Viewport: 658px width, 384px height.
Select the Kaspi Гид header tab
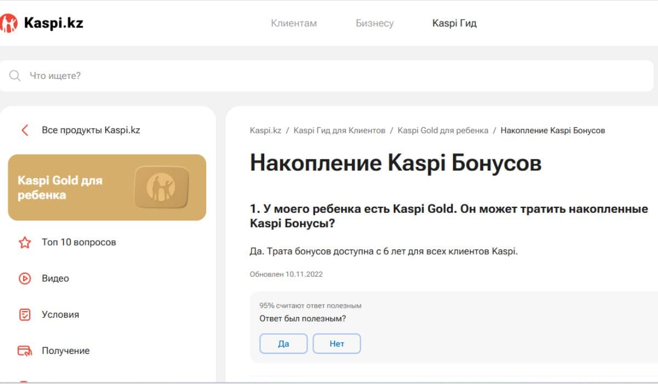[x=454, y=23]
